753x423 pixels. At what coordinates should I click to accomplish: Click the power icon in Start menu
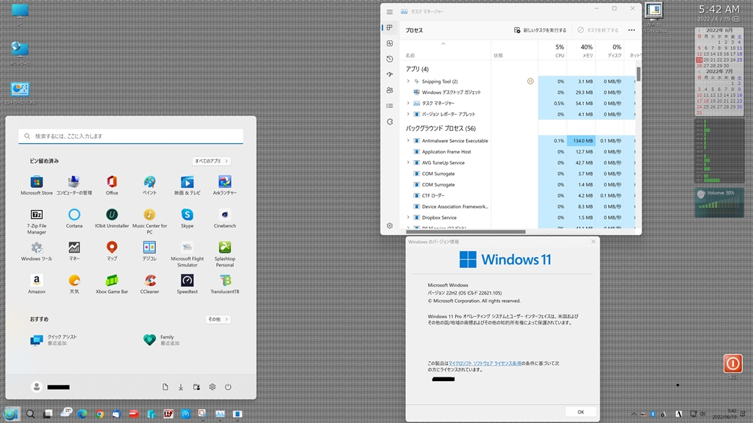pos(228,387)
